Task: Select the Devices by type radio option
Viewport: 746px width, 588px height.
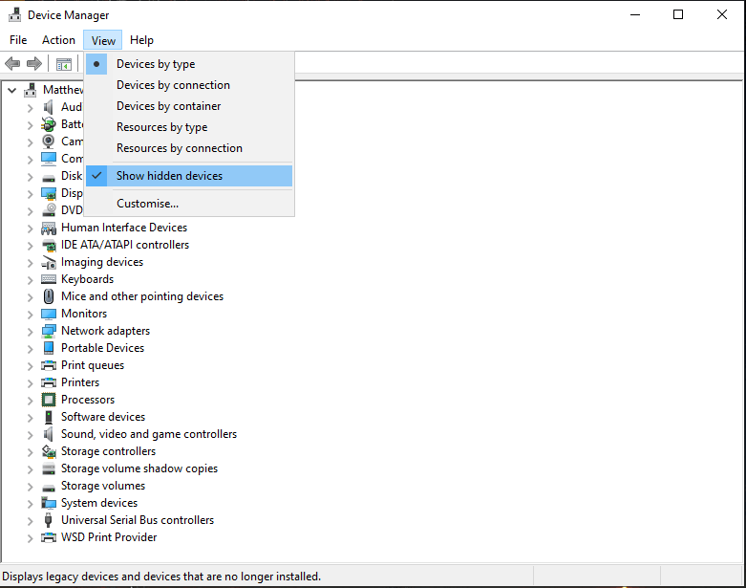Action: 189,64
